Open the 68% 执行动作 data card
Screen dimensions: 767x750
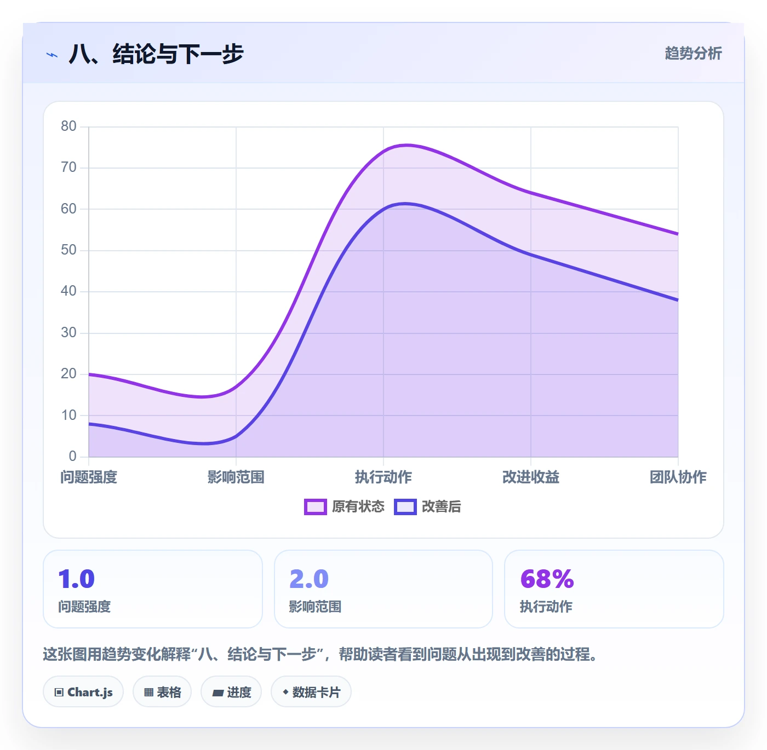(x=614, y=589)
